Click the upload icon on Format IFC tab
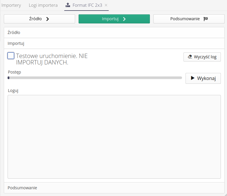The width and height of the screenshot is (227, 196). 68,5
